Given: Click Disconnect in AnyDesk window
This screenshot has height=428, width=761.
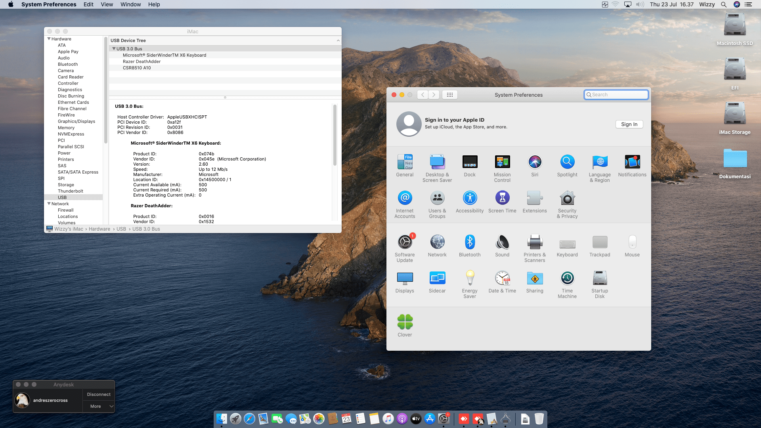Looking at the screenshot, I should click(99, 394).
